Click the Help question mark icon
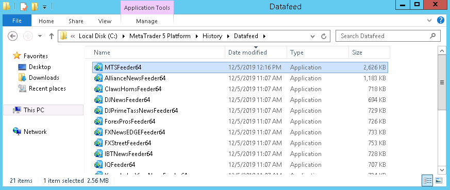 coord(441,21)
